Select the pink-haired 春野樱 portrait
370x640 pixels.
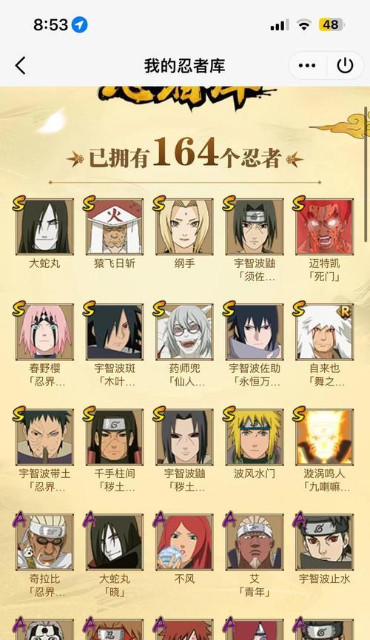(44, 331)
